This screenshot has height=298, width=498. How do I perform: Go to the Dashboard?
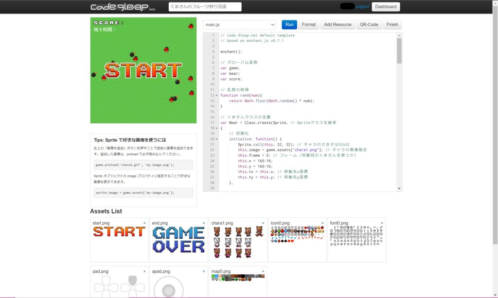[386, 7]
